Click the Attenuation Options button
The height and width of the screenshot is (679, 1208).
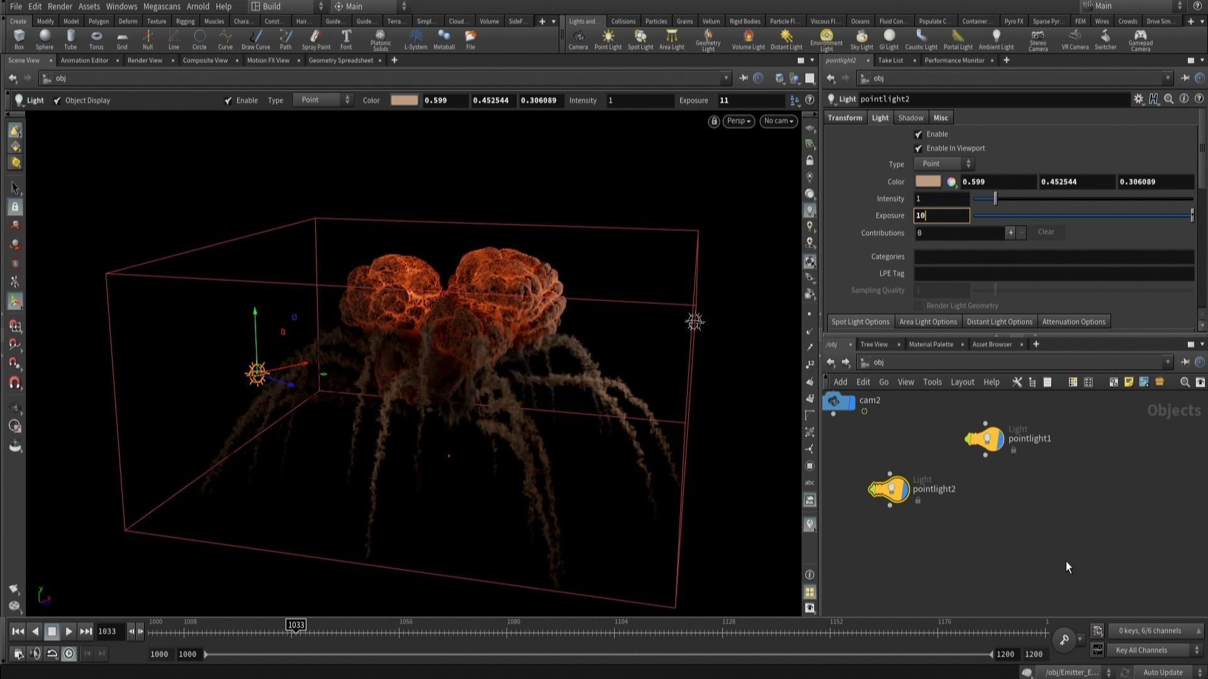coord(1073,322)
